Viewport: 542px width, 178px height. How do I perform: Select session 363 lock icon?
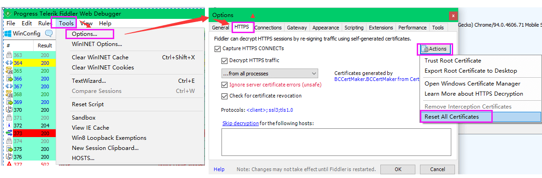tap(9, 55)
